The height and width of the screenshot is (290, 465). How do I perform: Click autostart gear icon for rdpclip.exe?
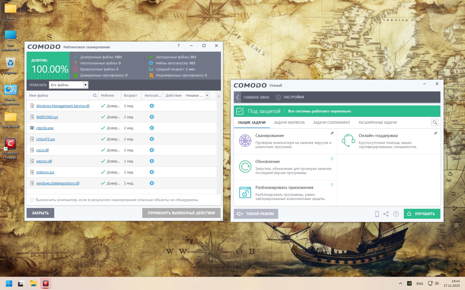coord(152,128)
